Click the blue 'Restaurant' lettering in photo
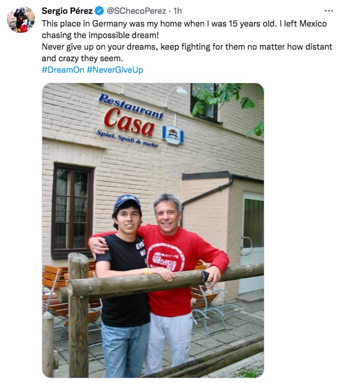342x383 pixels. coord(131,106)
